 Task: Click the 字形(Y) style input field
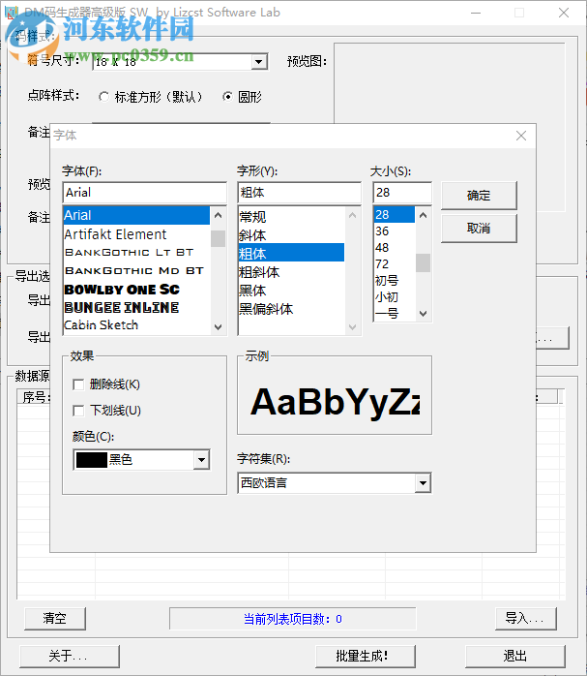[x=299, y=193]
